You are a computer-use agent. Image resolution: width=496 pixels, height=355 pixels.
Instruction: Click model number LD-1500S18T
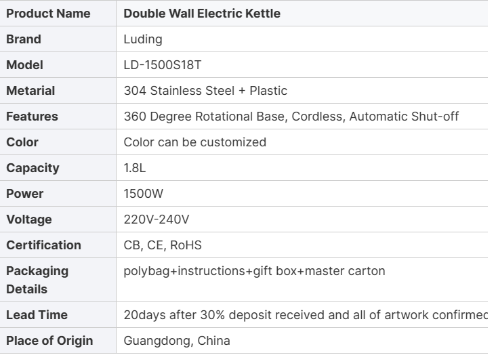click(x=162, y=65)
